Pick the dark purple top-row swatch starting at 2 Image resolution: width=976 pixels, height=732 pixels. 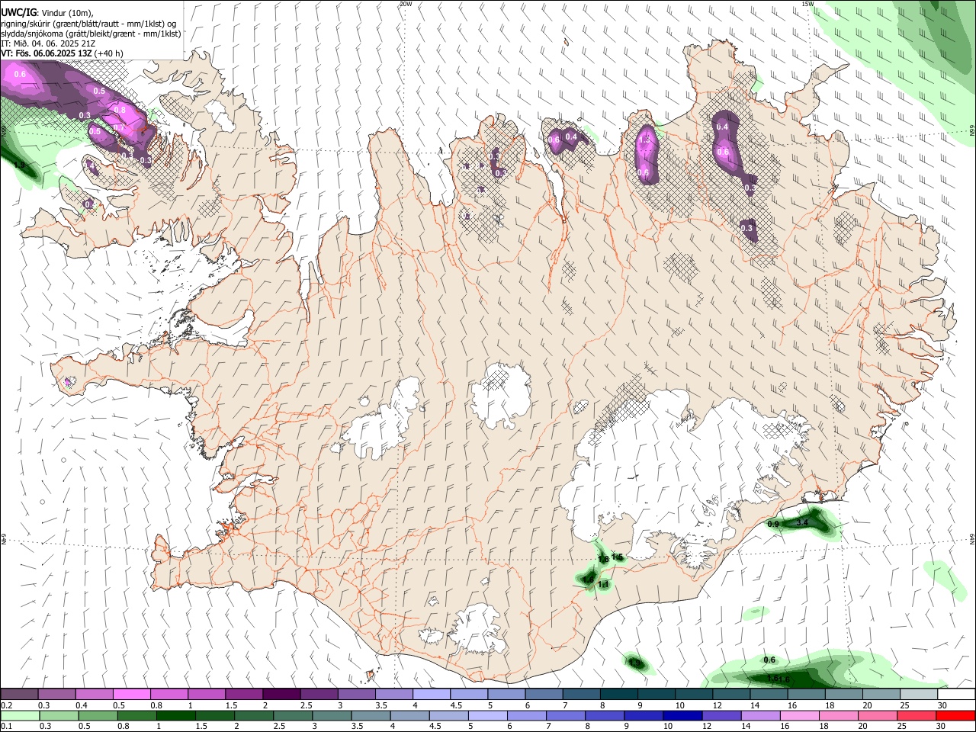pyautogui.click(x=281, y=695)
